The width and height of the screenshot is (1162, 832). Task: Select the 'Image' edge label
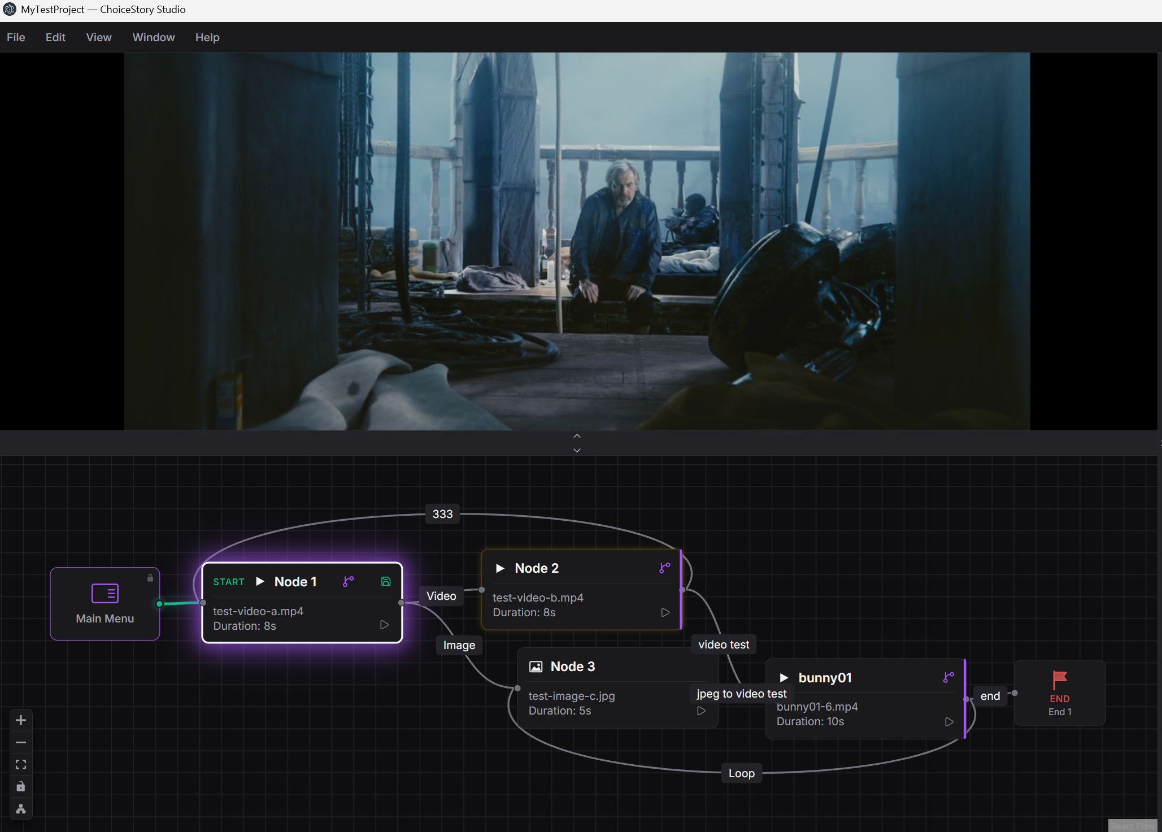click(459, 645)
